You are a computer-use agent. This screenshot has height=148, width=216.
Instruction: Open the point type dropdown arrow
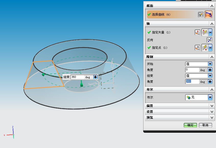point(210,48)
